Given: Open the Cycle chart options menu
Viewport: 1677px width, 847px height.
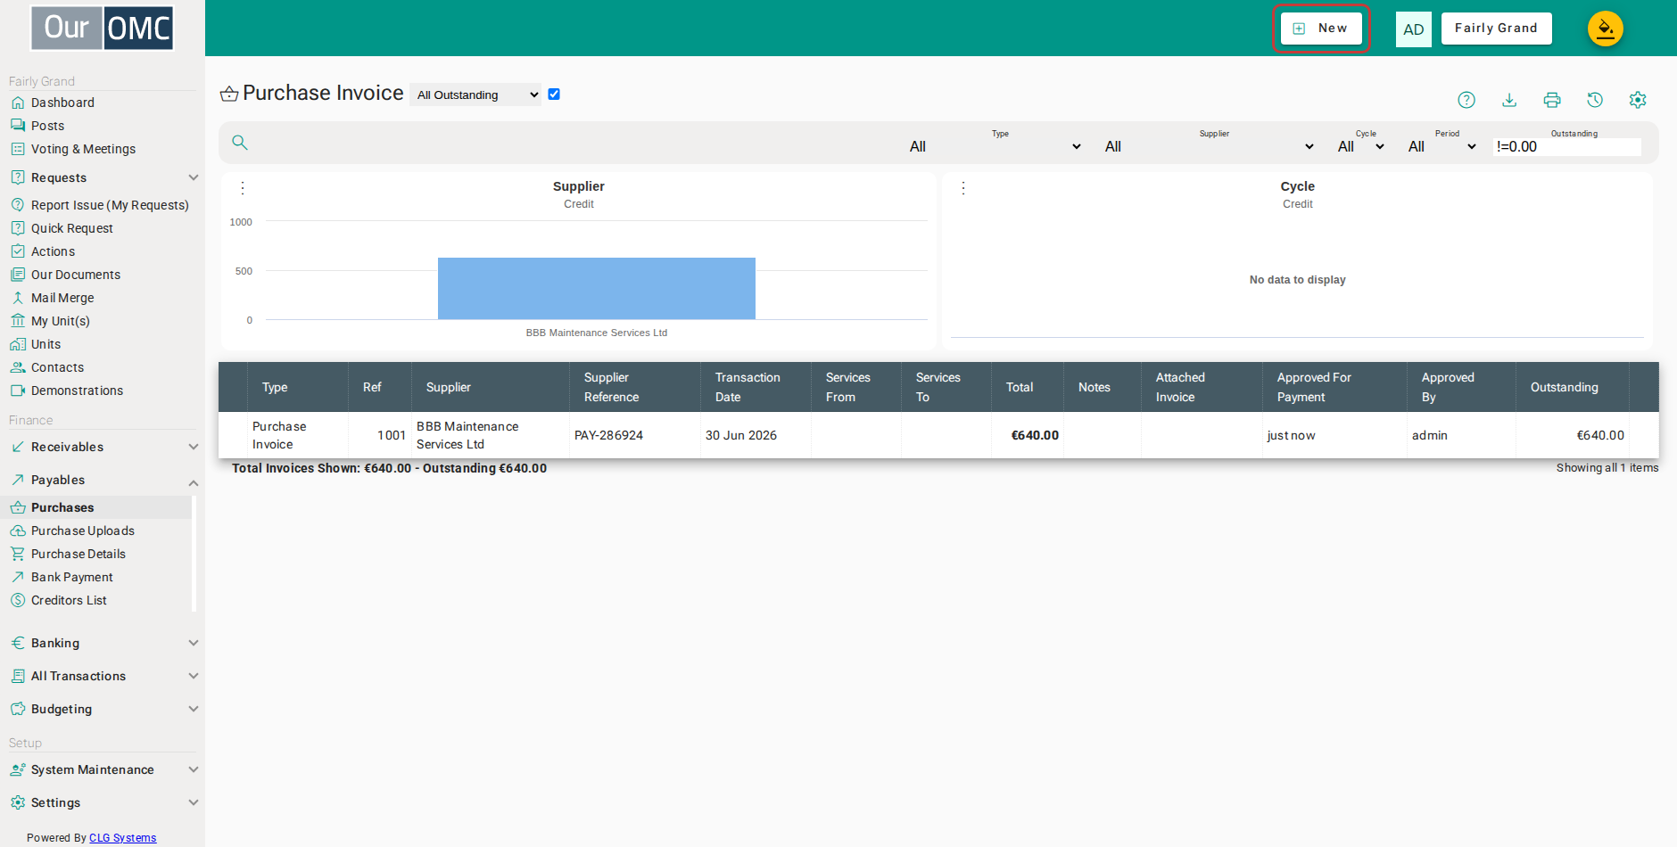Looking at the screenshot, I should tap(963, 188).
